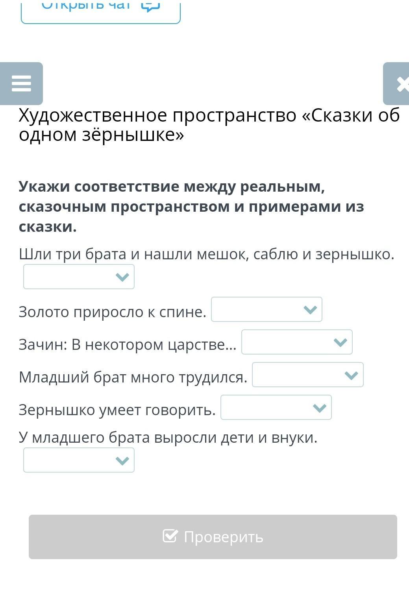Open dropdown beside Зернышко умеет говорить

tap(276, 407)
